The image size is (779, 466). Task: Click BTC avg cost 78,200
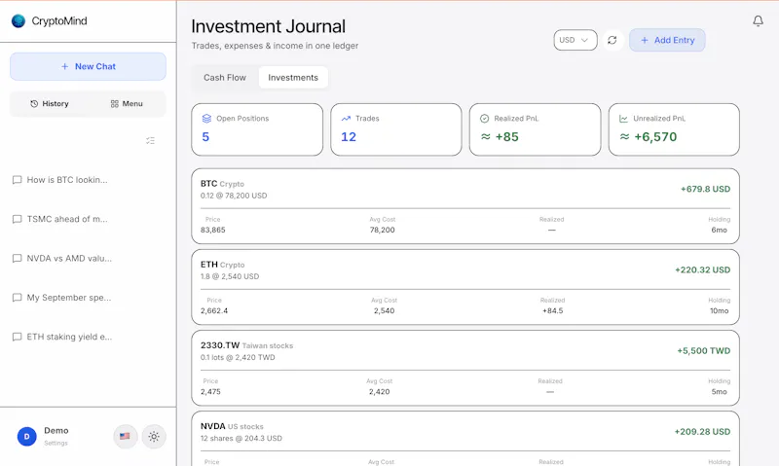coord(382,230)
